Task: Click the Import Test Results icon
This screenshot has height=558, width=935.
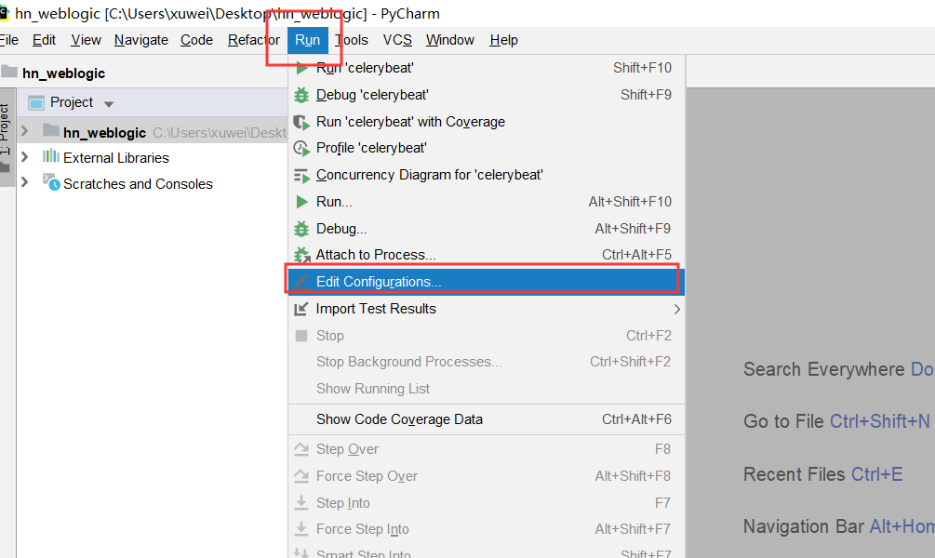Action: [x=300, y=308]
